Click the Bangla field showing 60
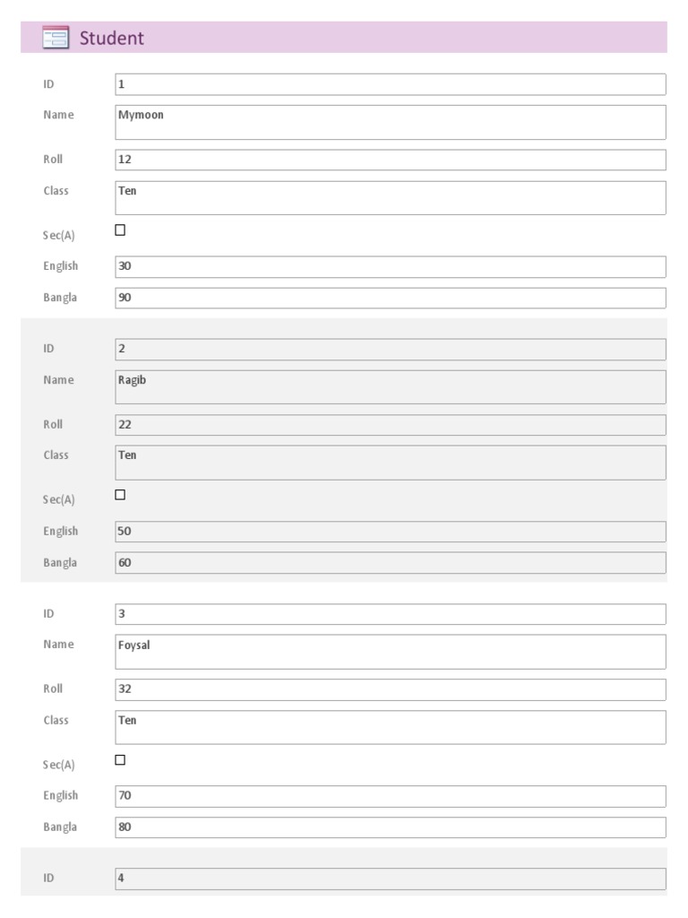The width and height of the screenshot is (688, 918). pos(391,563)
